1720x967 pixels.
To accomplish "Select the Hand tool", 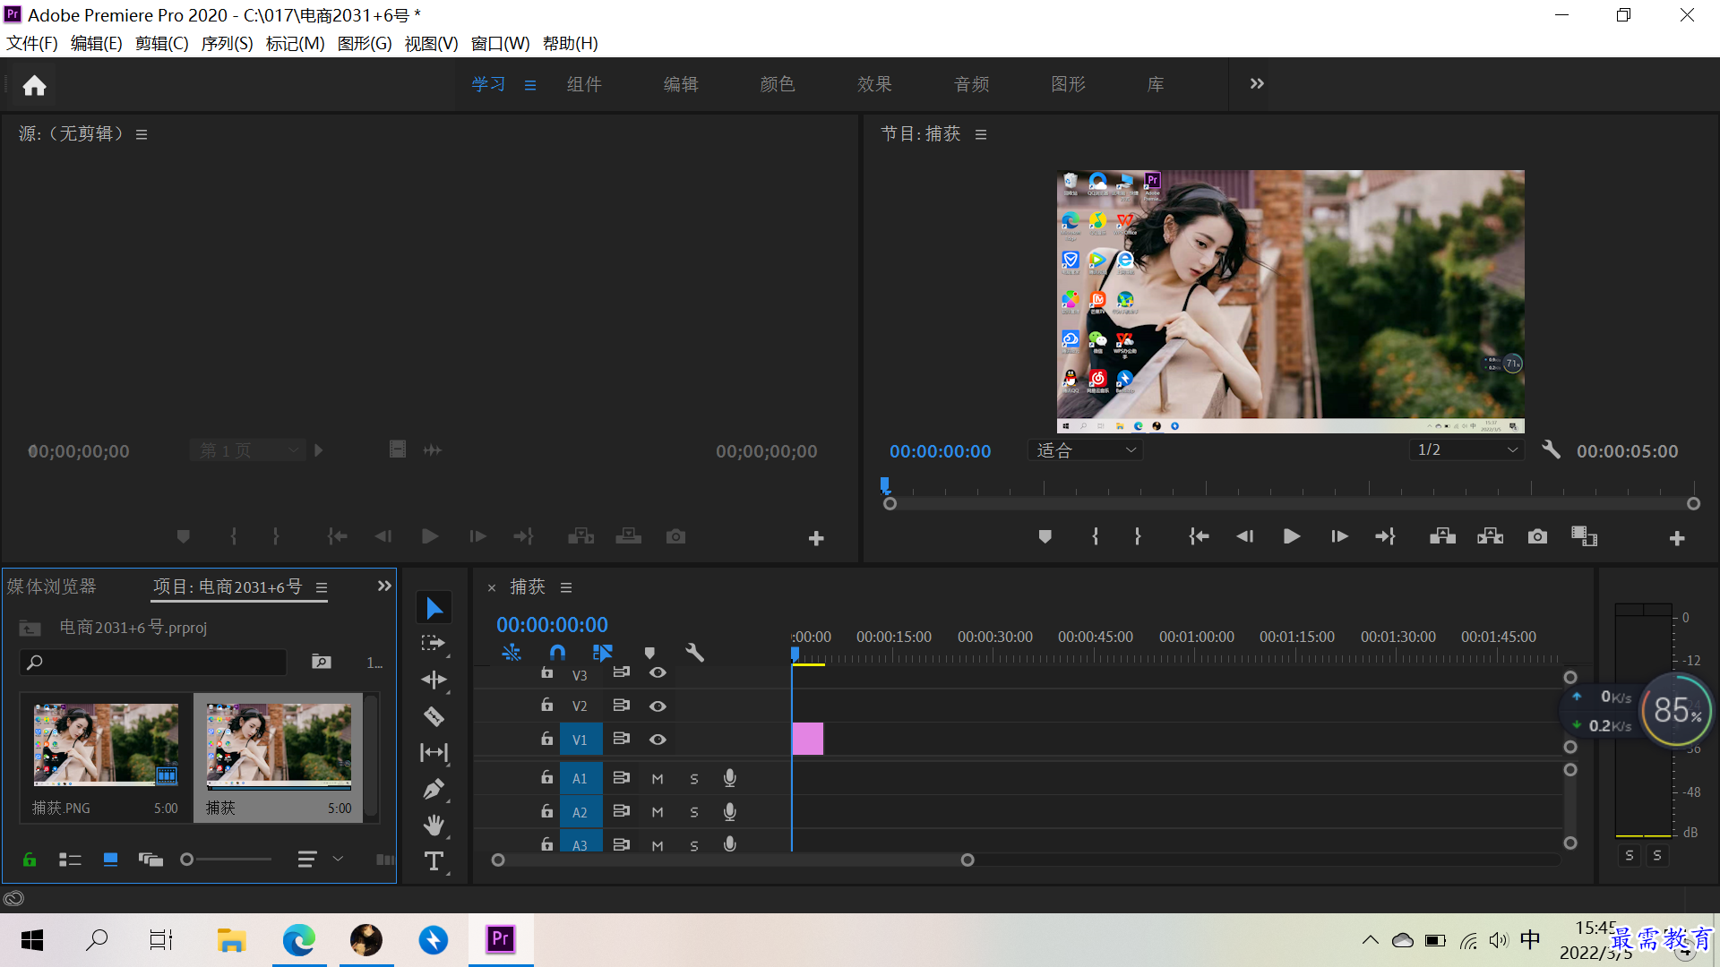I will coord(434,825).
